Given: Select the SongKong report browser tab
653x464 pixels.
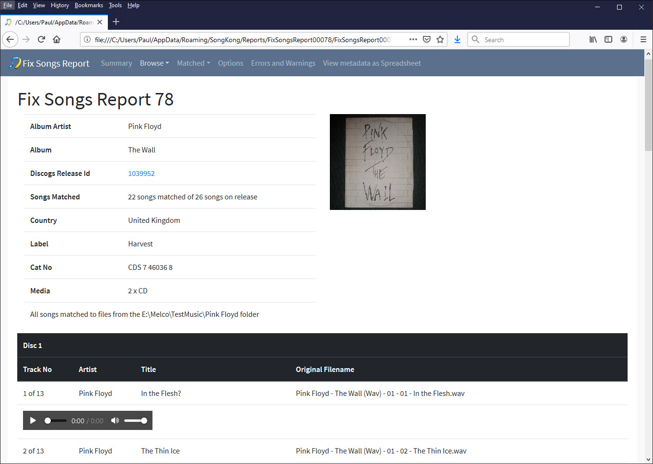Looking at the screenshot, I should (x=54, y=22).
